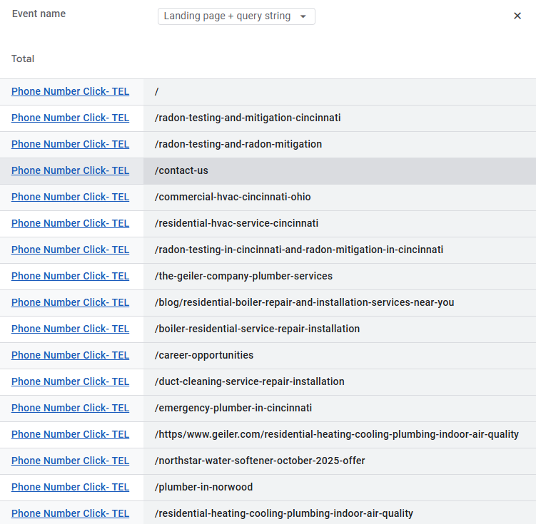
Task: Open Phone Number Click- TEL link for /boiler-residential-service-repair-installation
Action: [x=70, y=329]
